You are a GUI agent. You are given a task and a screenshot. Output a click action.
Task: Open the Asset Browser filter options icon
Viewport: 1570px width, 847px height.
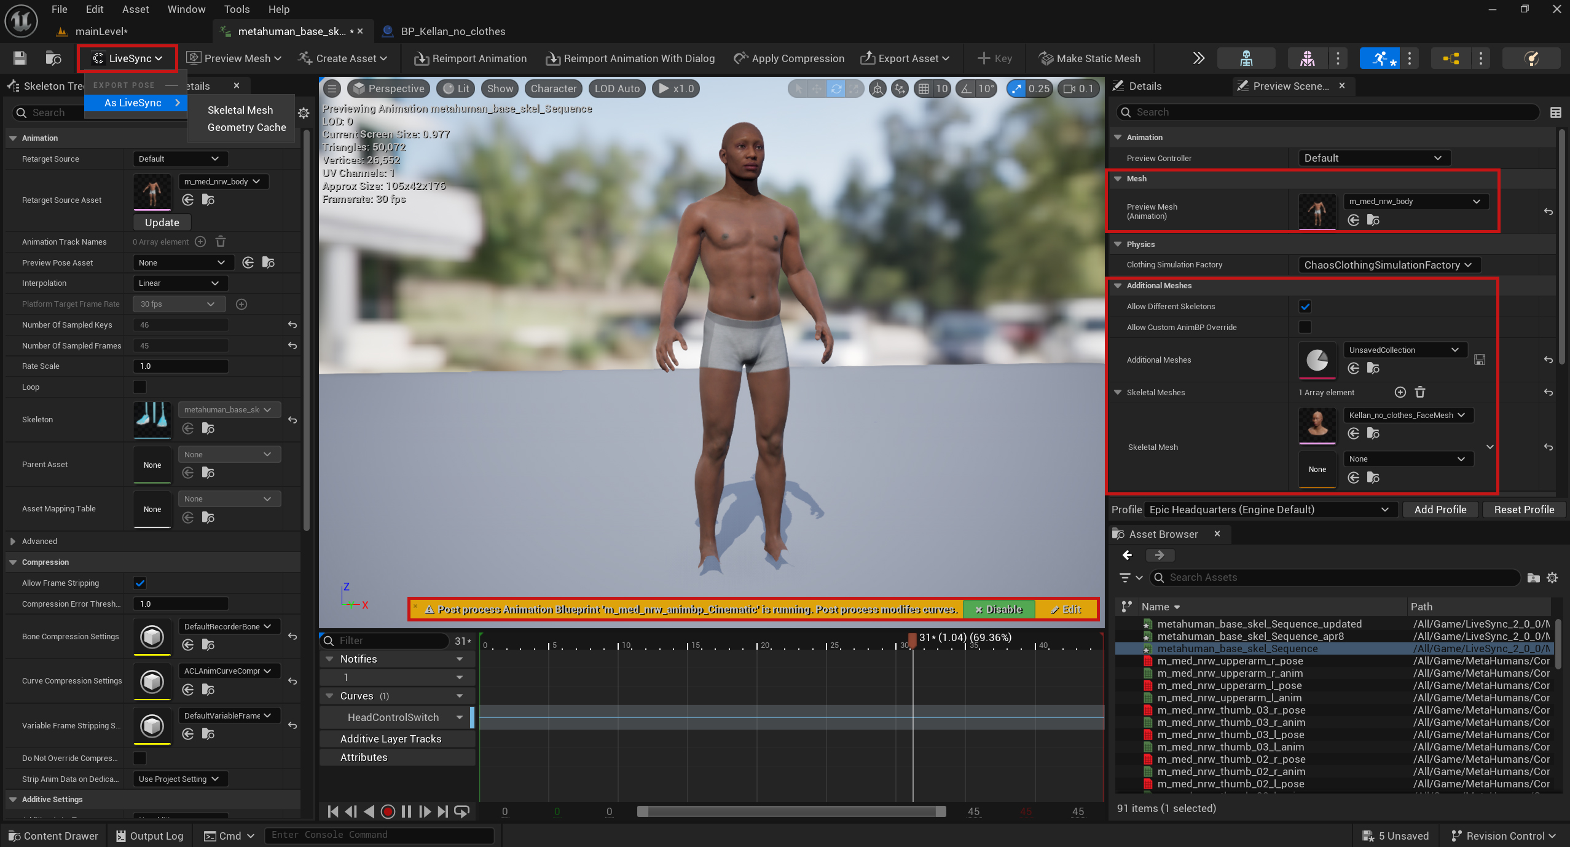tap(1130, 578)
